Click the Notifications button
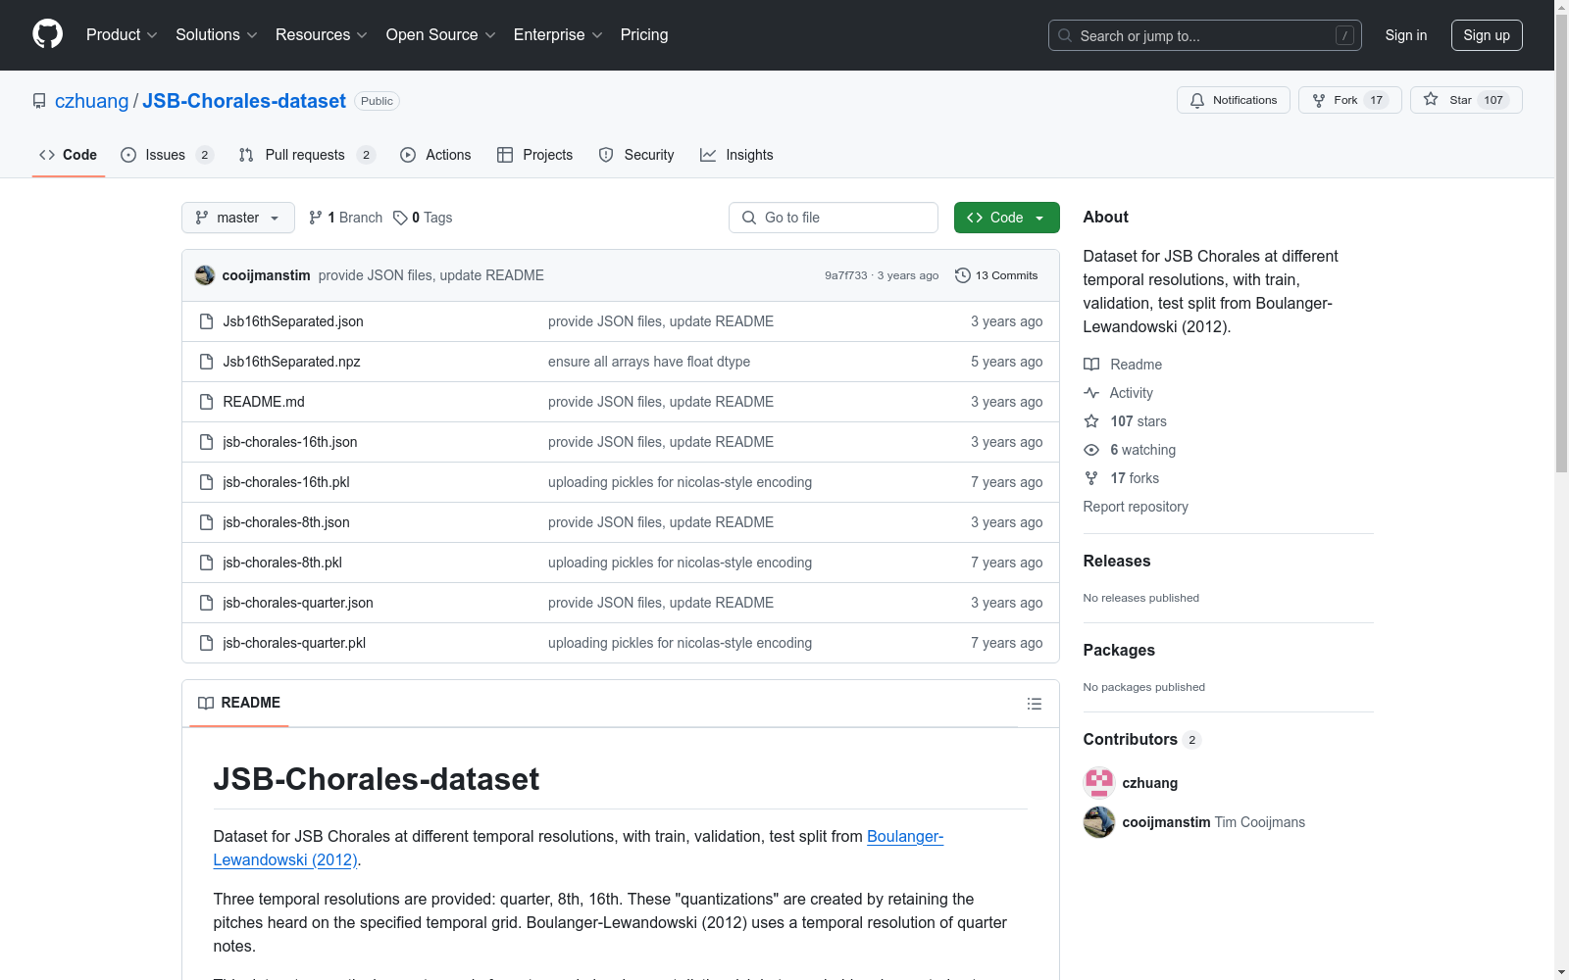Screen dimensions: 1569x980 (x=1234, y=100)
